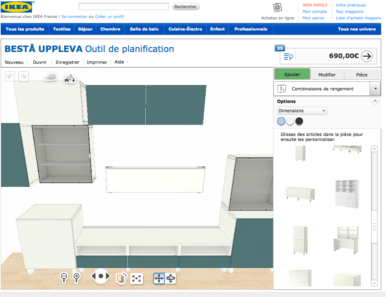
Task: Select the hatched all-colors swatch
Action: click(x=281, y=121)
